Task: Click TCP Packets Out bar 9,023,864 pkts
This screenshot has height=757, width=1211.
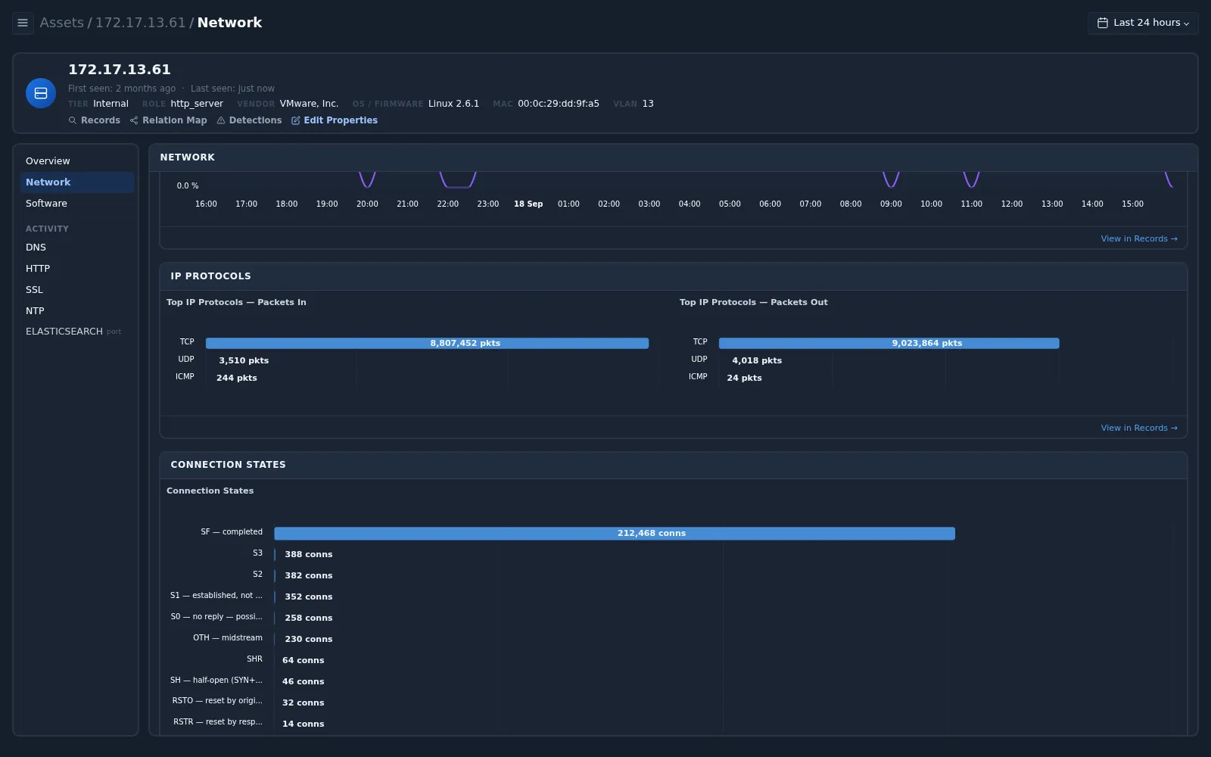Action: [889, 343]
